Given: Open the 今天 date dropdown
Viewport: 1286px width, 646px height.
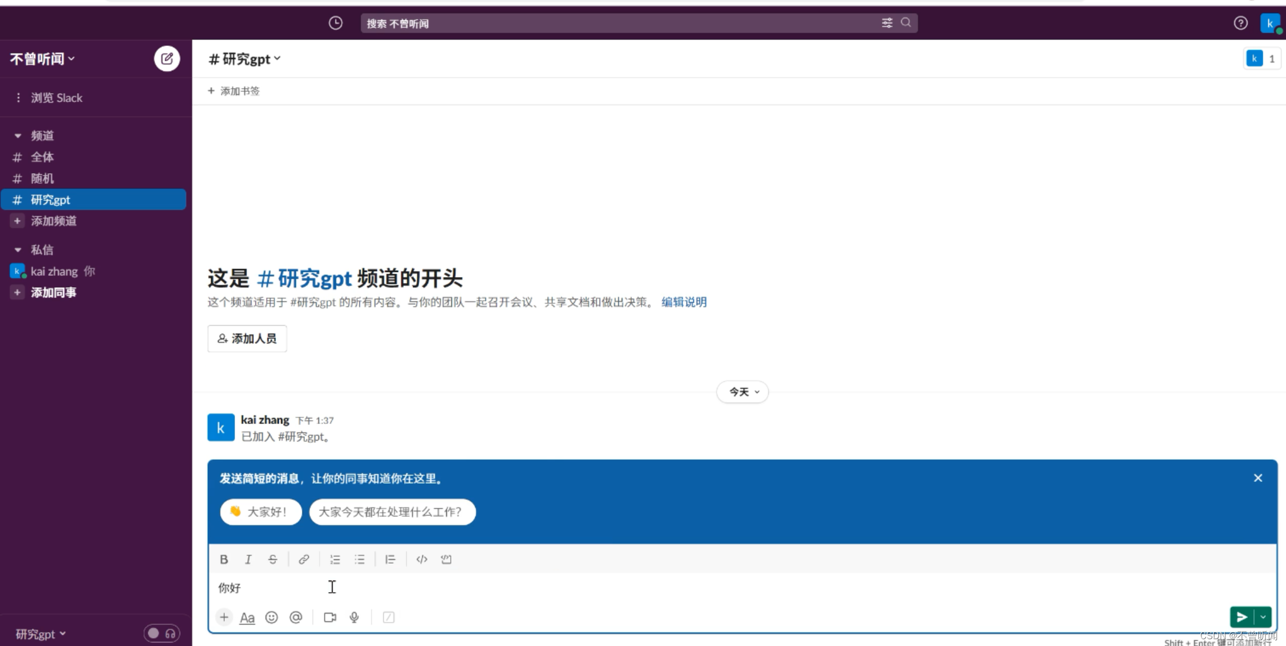Looking at the screenshot, I should (x=743, y=392).
